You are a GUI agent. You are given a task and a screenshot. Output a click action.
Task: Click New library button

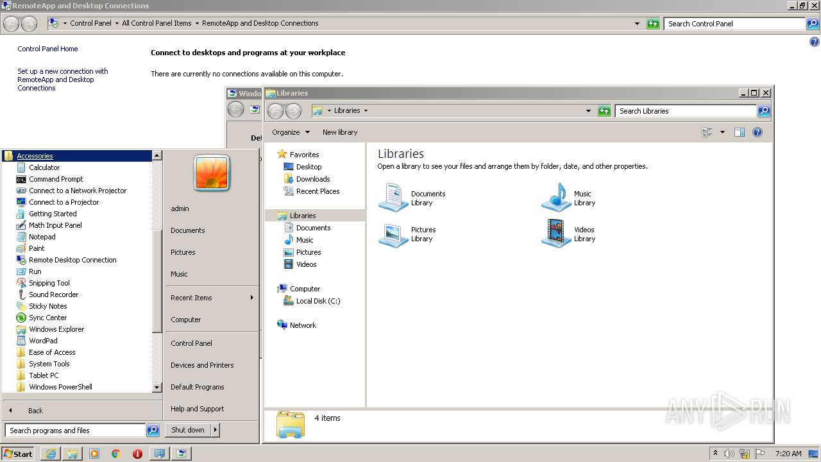340,132
